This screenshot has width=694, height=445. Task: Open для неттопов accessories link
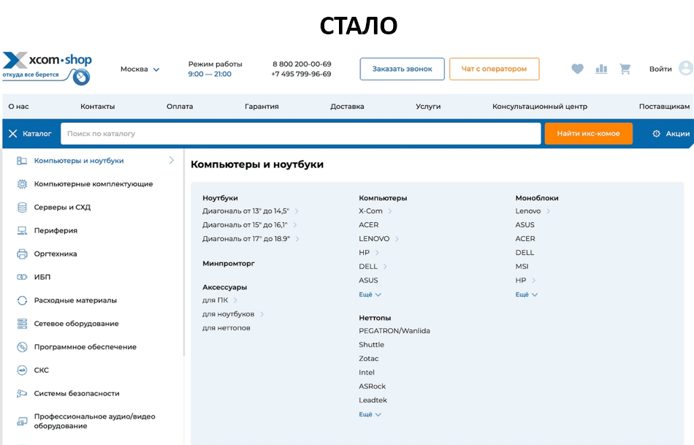(x=226, y=328)
